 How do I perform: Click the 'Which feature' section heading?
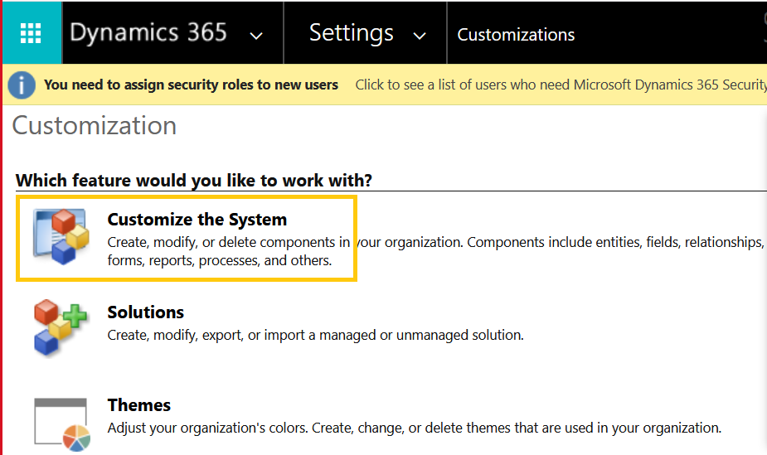tap(194, 180)
